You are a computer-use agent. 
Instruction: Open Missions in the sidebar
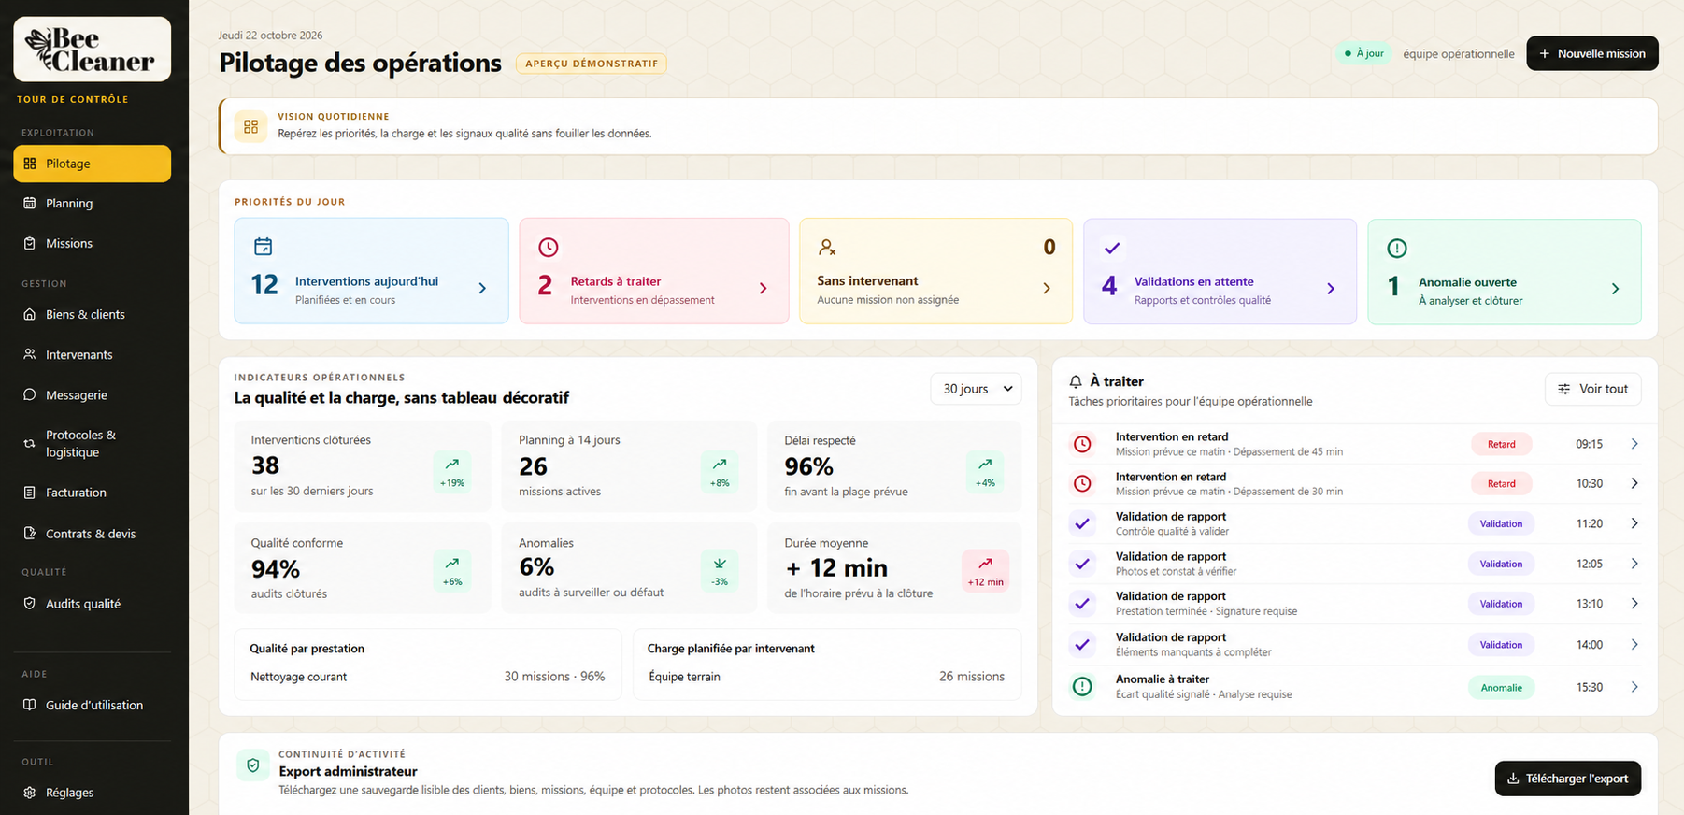(x=92, y=243)
